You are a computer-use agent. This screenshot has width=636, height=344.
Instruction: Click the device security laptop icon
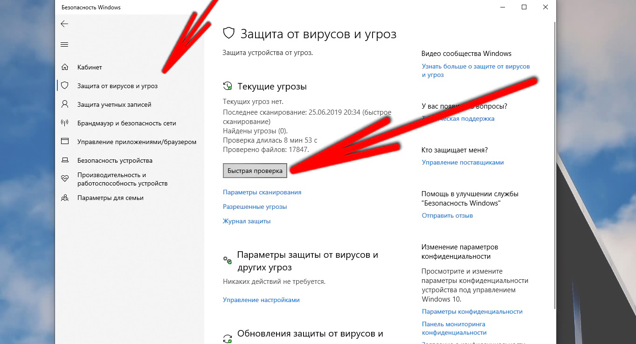(65, 160)
